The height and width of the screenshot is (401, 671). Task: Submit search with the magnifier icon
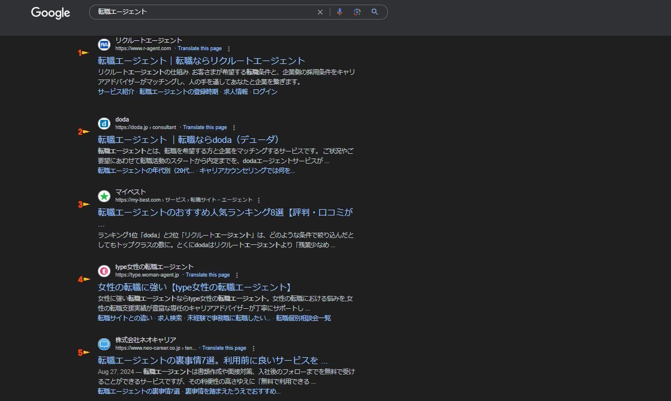[x=375, y=12]
